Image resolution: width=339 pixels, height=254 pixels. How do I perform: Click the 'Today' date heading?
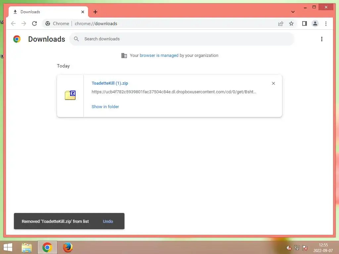(x=63, y=66)
